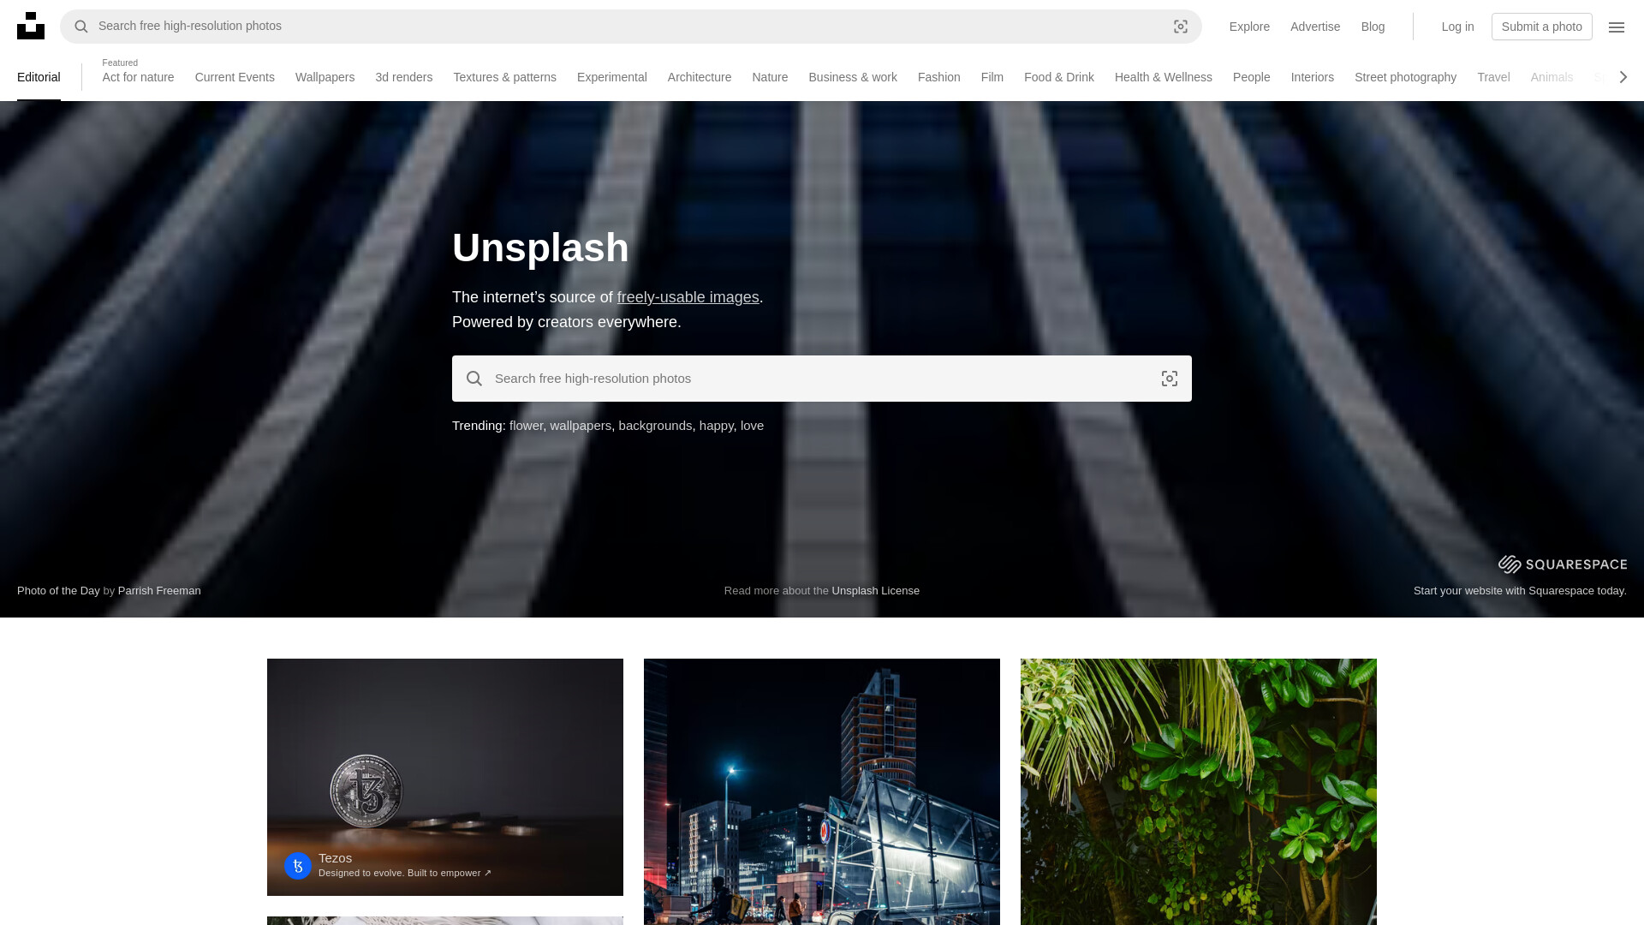Click the Submit a photo button
This screenshot has height=925, width=1644.
[1541, 27]
